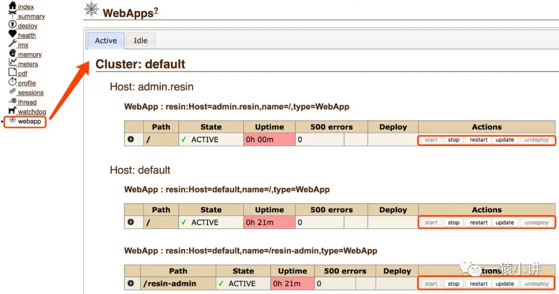Go to the health page link
This screenshot has height=294, width=559.
pyautogui.click(x=27, y=35)
